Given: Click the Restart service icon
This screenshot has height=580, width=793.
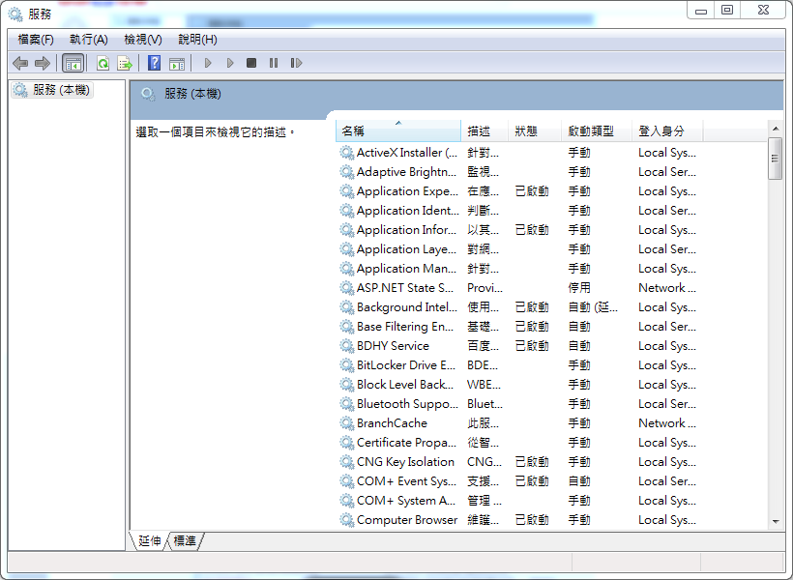Looking at the screenshot, I should tap(296, 63).
